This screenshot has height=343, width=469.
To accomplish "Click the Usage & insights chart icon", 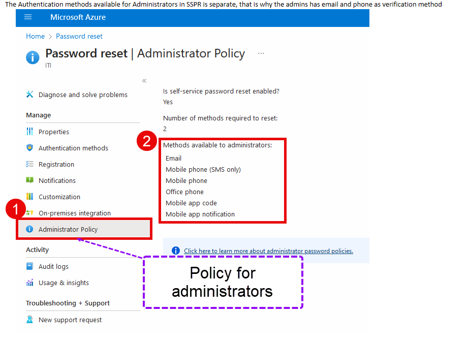I will click(29, 283).
